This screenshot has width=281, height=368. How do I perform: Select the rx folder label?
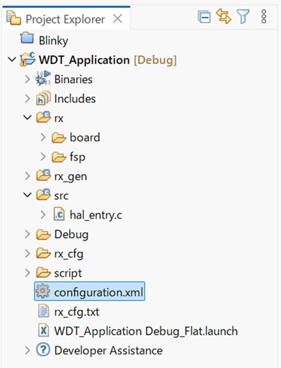[x=59, y=118]
